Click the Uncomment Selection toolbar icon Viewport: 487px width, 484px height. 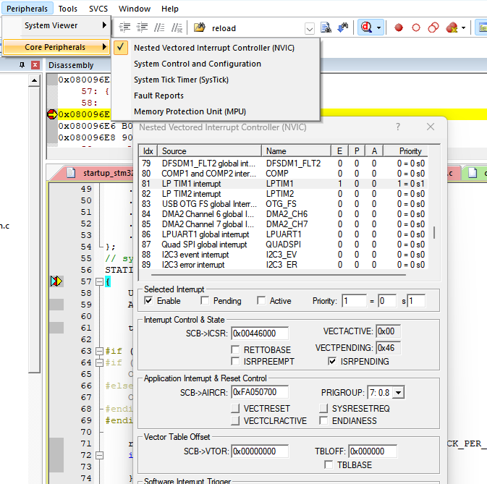click(177, 28)
